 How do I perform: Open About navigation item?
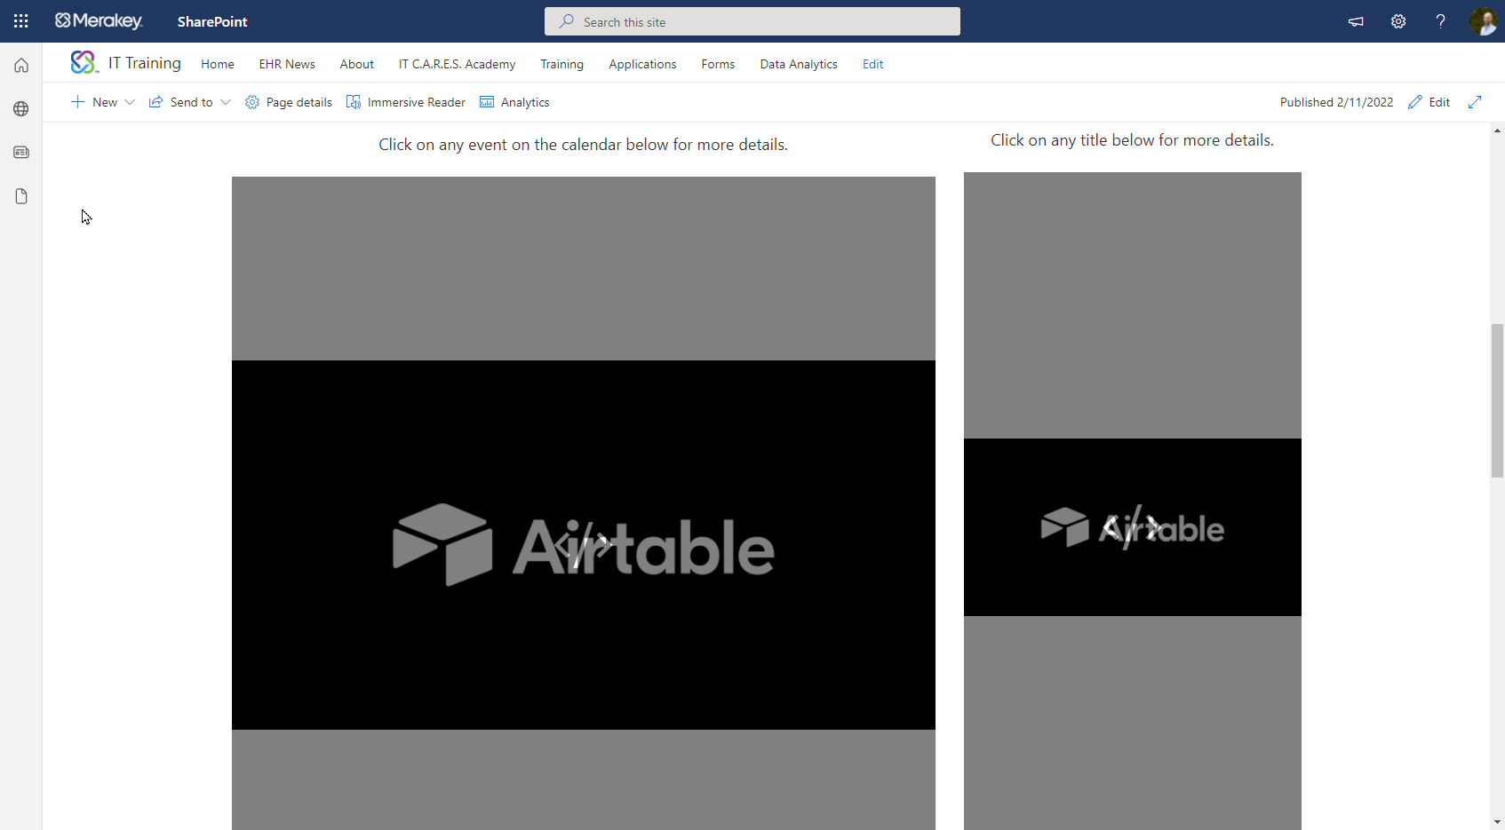pyautogui.click(x=357, y=64)
